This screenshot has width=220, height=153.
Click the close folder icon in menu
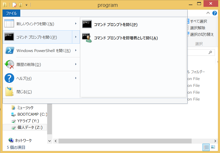(9, 91)
